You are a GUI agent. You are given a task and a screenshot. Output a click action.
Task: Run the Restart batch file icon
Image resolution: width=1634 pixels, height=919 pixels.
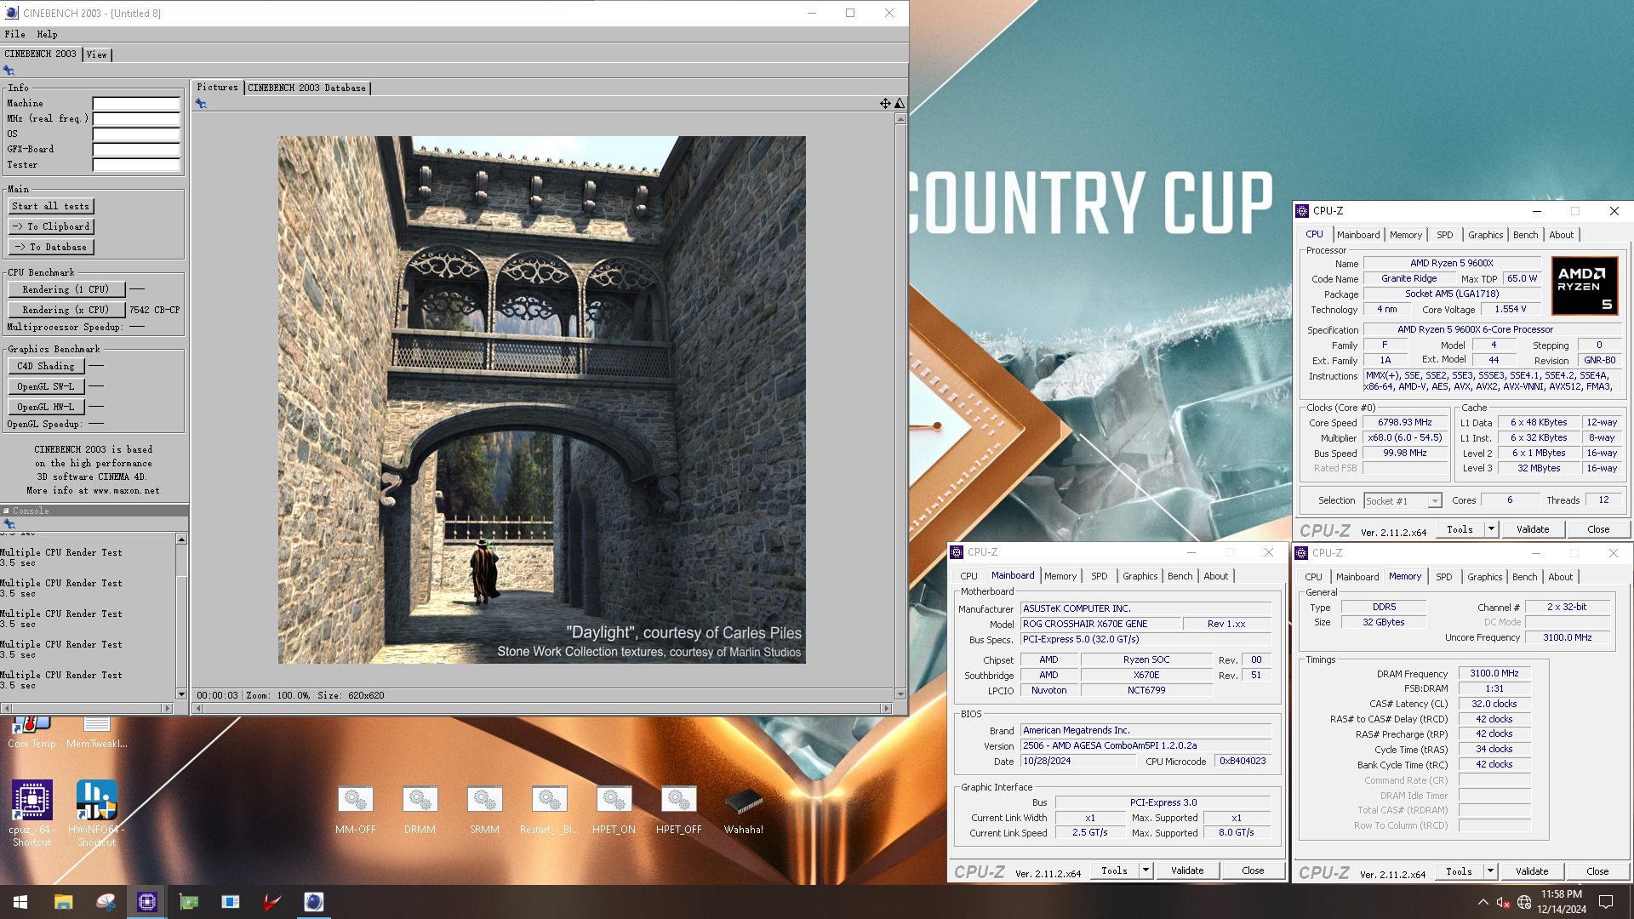(550, 810)
